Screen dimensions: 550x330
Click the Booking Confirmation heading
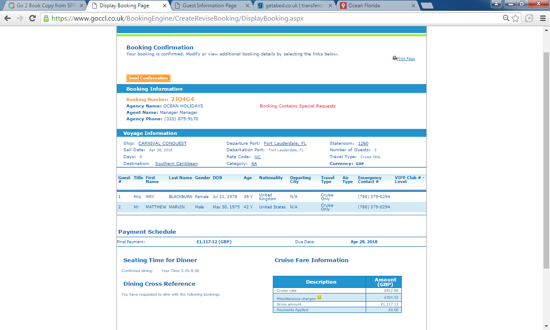point(160,48)
